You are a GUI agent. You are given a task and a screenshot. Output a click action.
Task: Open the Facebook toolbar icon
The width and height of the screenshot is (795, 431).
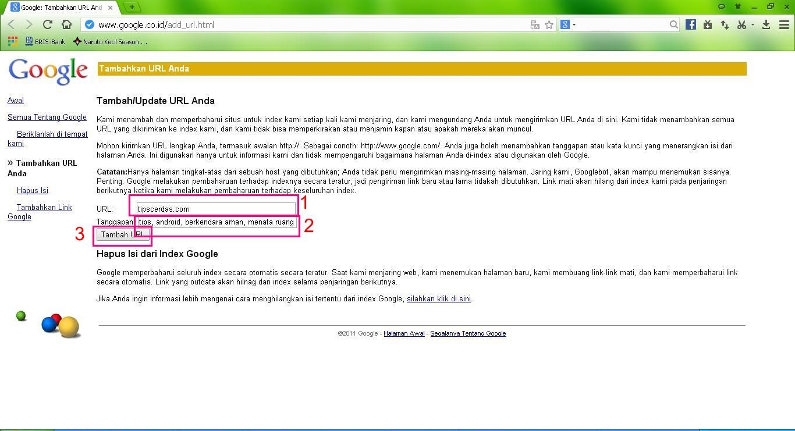[691, 24]
